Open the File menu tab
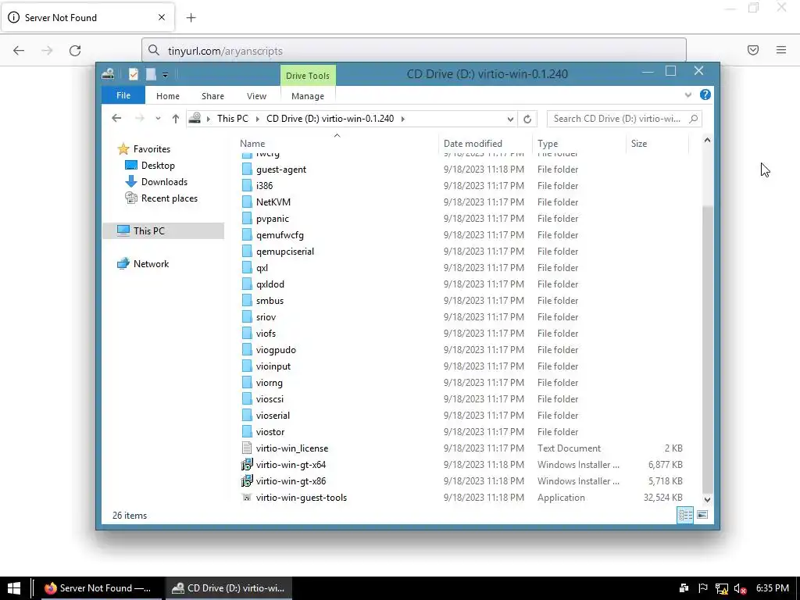 123,95
